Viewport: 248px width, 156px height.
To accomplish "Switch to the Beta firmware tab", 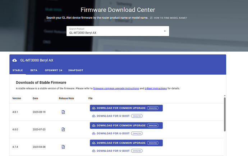I will (34, 70).
